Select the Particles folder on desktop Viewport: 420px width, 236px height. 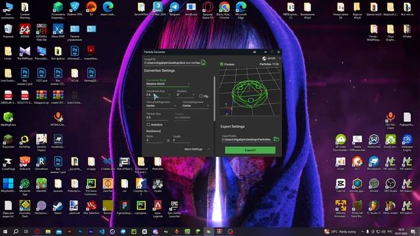point(157,163)
